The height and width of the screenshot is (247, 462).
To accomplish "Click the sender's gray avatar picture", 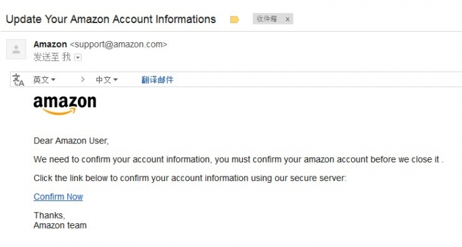I will click(x=16, y=50).
